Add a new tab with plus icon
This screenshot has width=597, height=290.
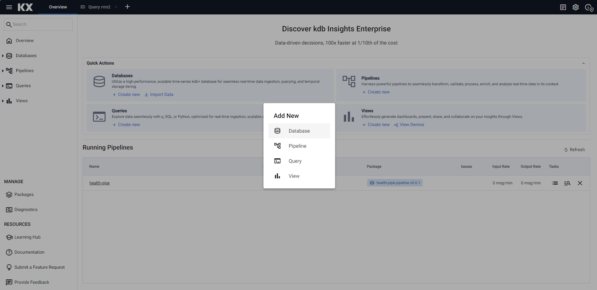tap(128, 7)
